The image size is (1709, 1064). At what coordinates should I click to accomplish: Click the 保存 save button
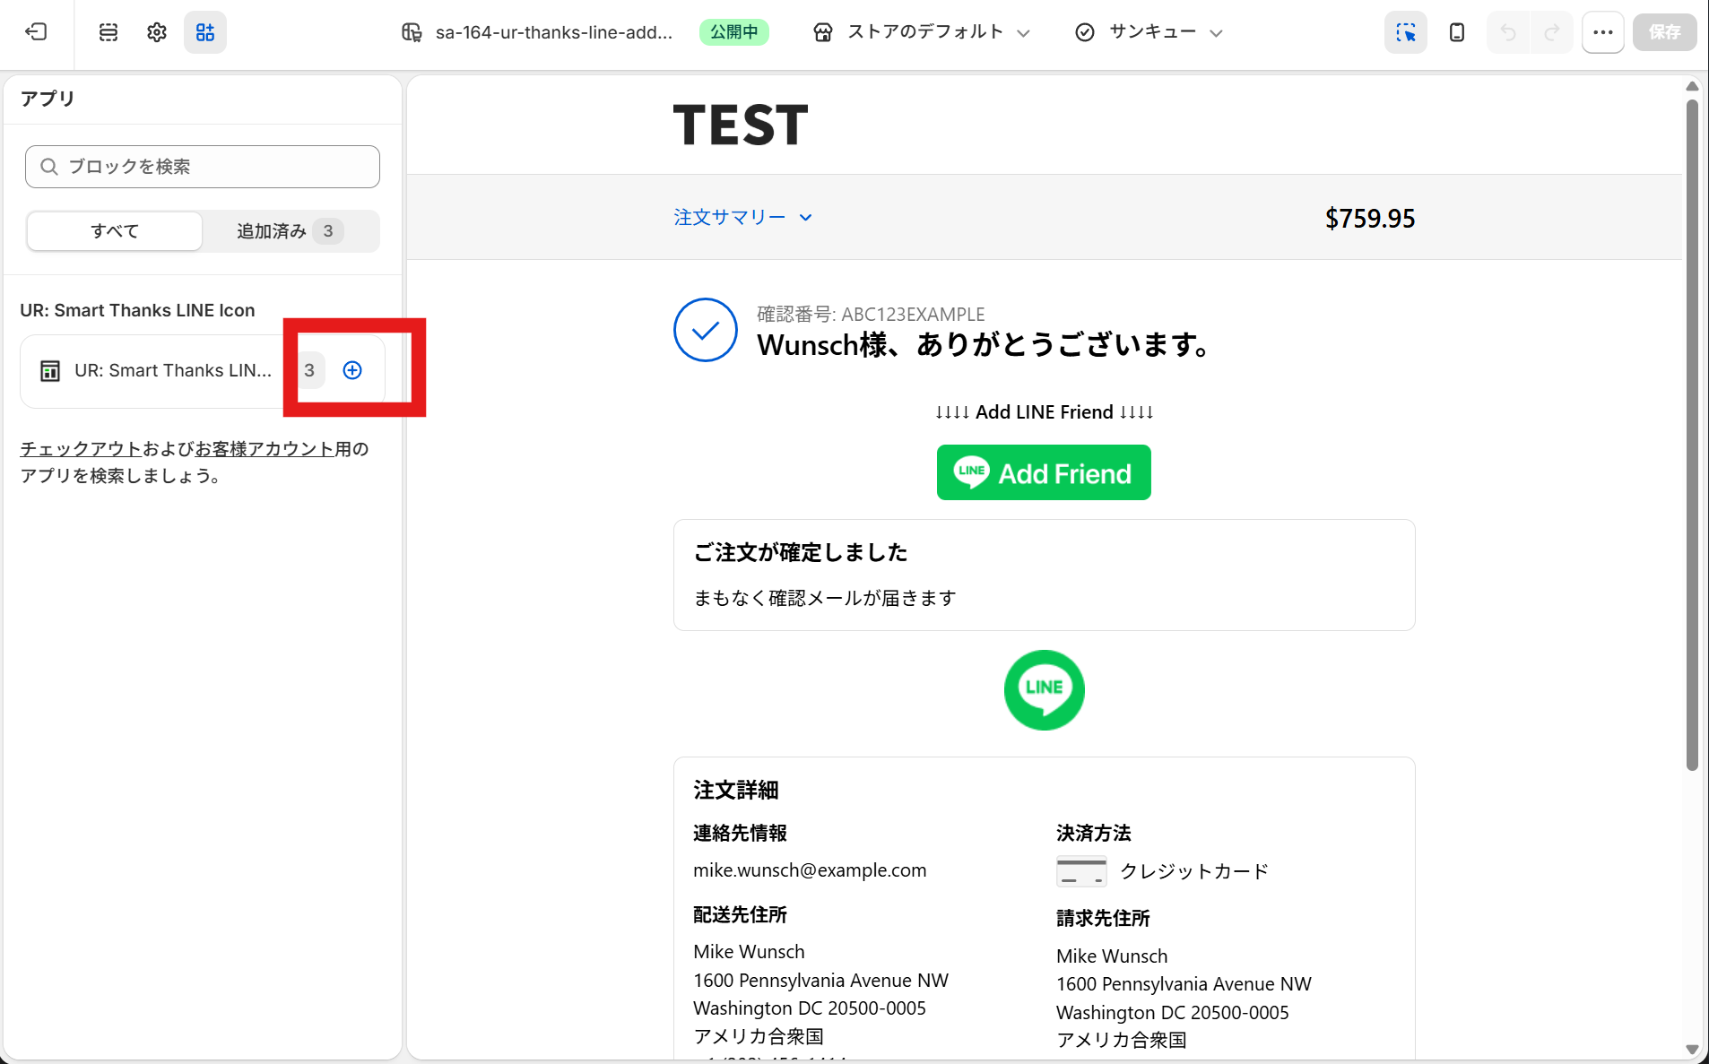click(x=1665, y=32)
